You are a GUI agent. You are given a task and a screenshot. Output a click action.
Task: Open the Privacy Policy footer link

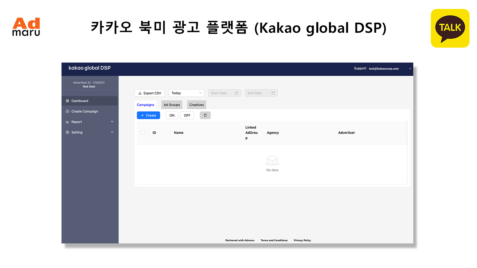click(x=302, y=240)
